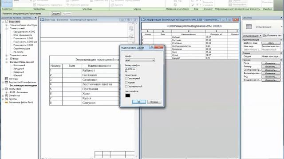This screenshot has height=159, width=284.
Task: Click the Шаблон вида <Нет> button
Action: [x=271, y=43]
